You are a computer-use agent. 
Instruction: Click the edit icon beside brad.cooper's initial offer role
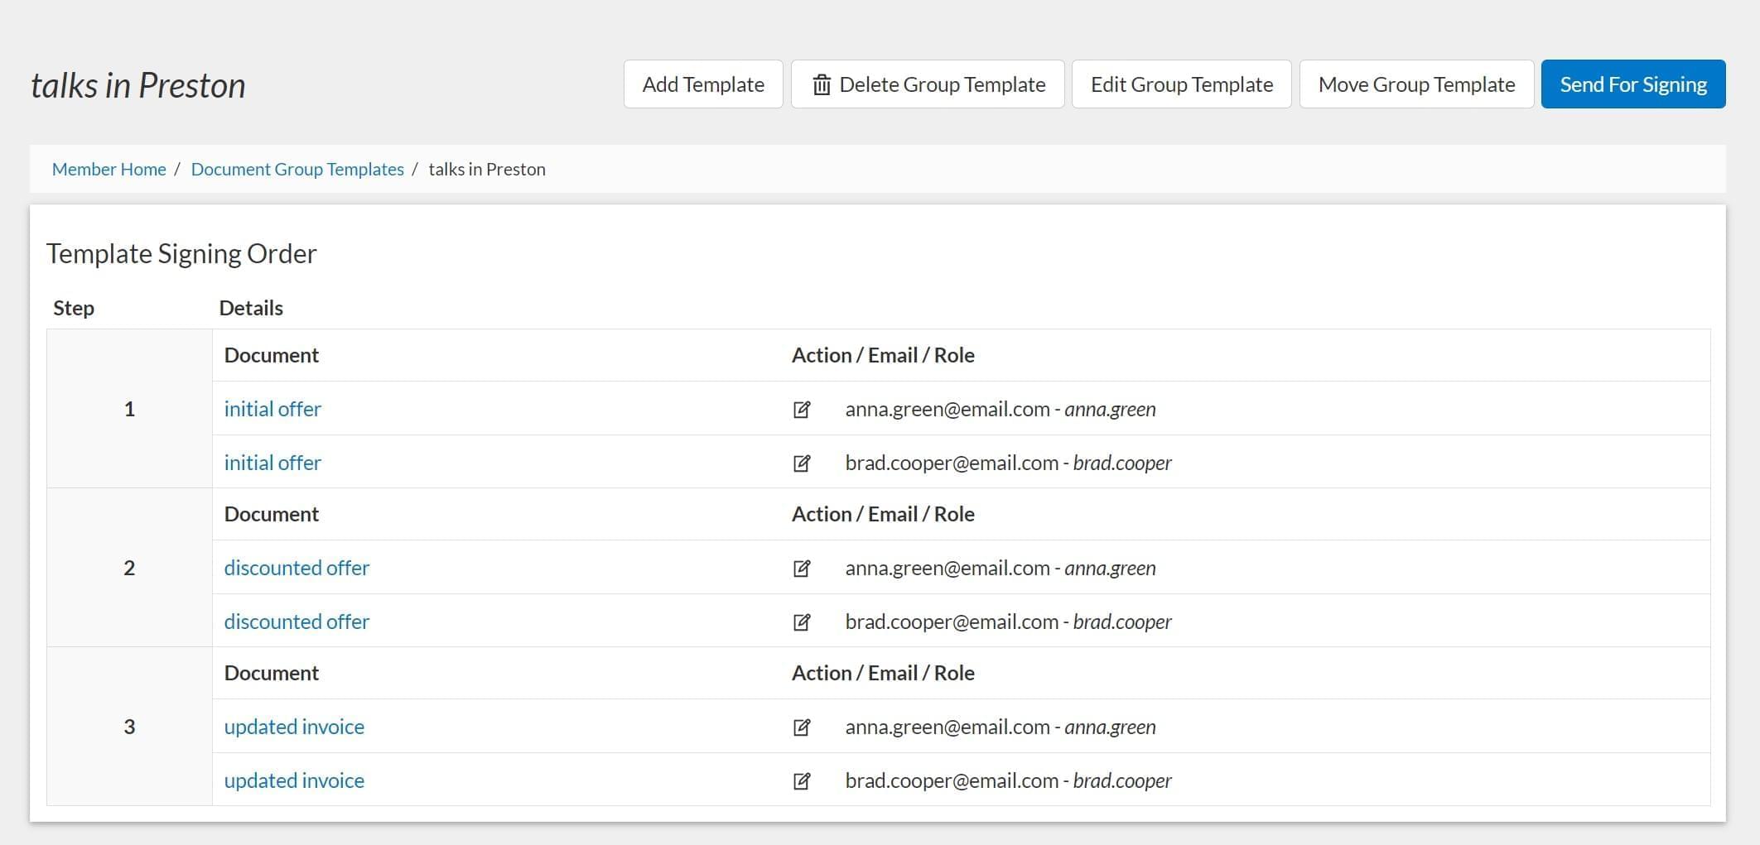(x=802, y=463)
